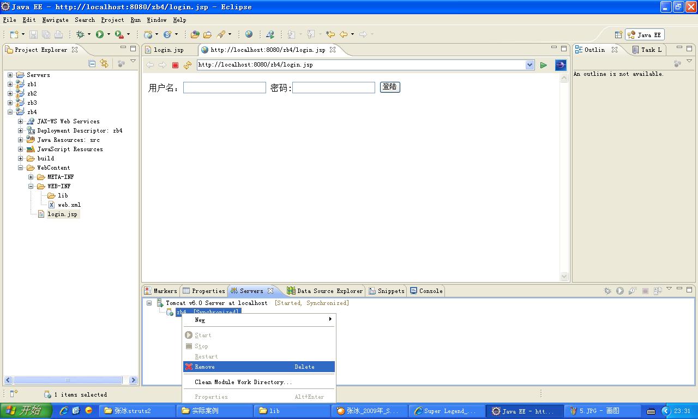Click the Windows 开始 Start button
698x419 pixels.
tap(26, 411)
